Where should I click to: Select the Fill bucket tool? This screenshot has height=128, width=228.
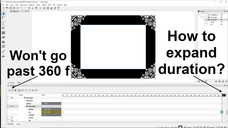click(4, 56)
